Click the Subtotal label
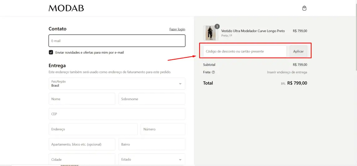357x166 pixels. point(209,65)
